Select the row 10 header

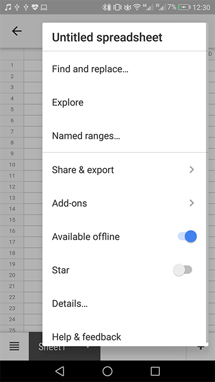click(12, 165)
